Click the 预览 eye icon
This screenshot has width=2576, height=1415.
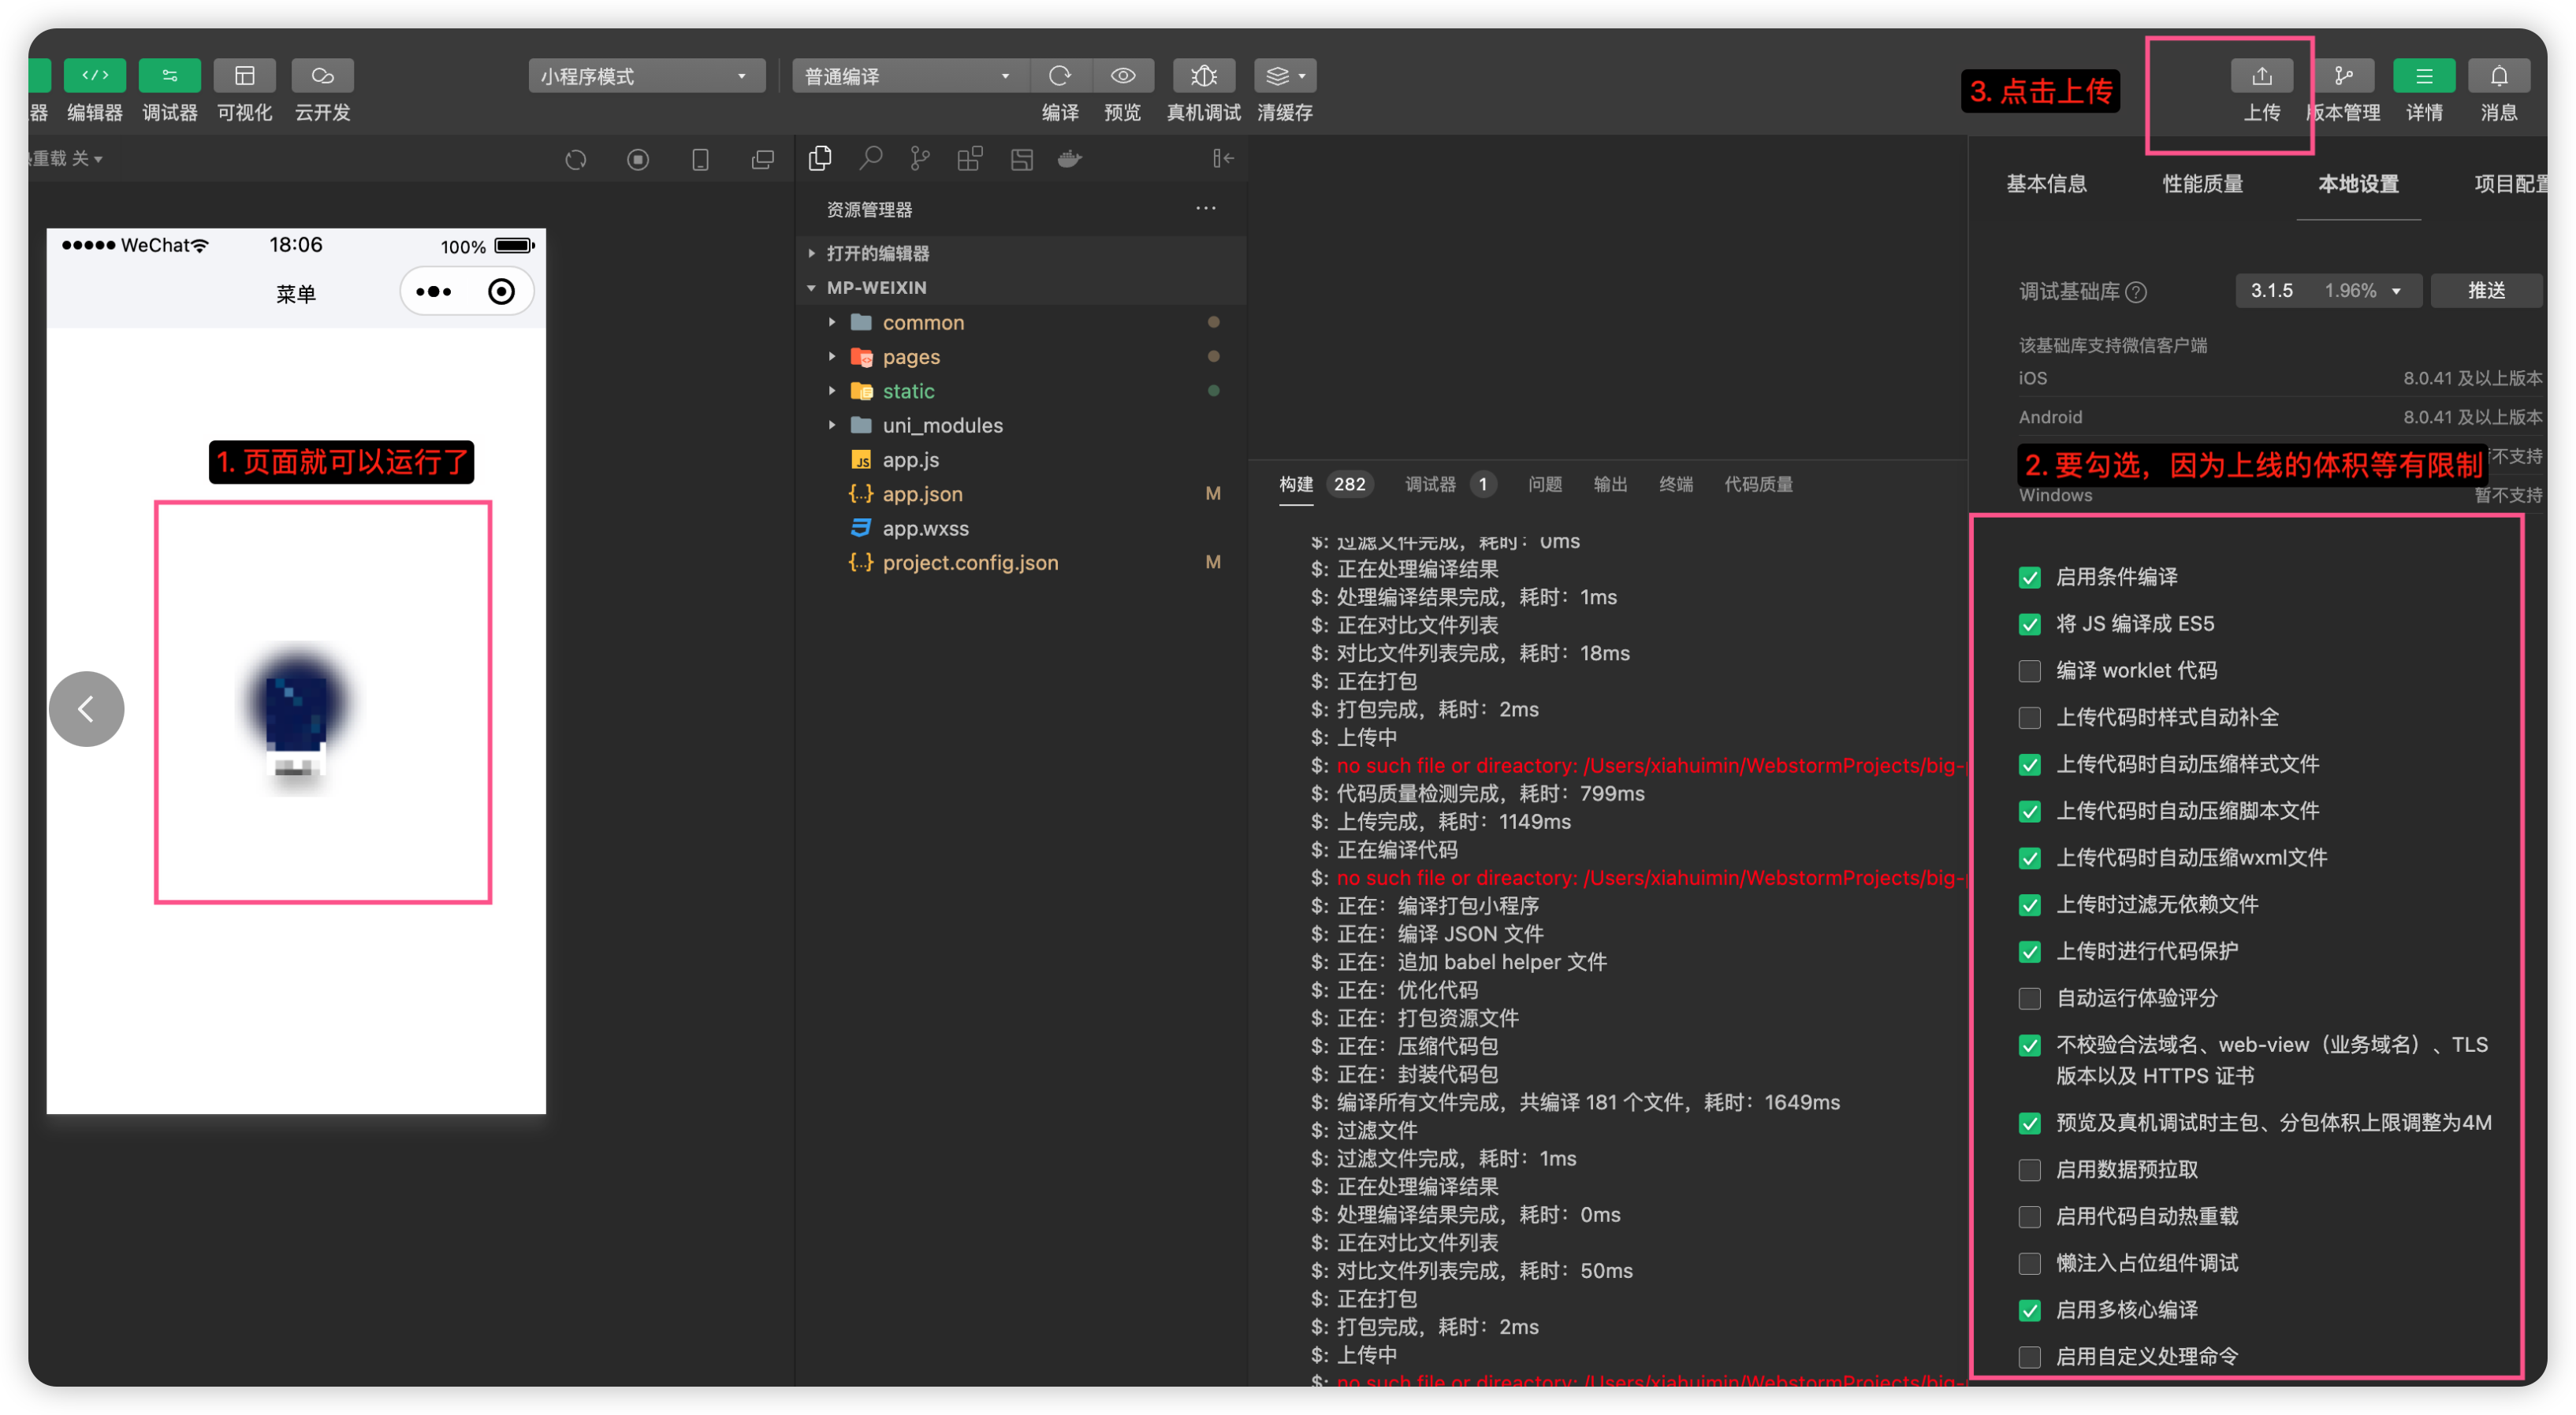pyautogui.click(x=1123, y=76)
